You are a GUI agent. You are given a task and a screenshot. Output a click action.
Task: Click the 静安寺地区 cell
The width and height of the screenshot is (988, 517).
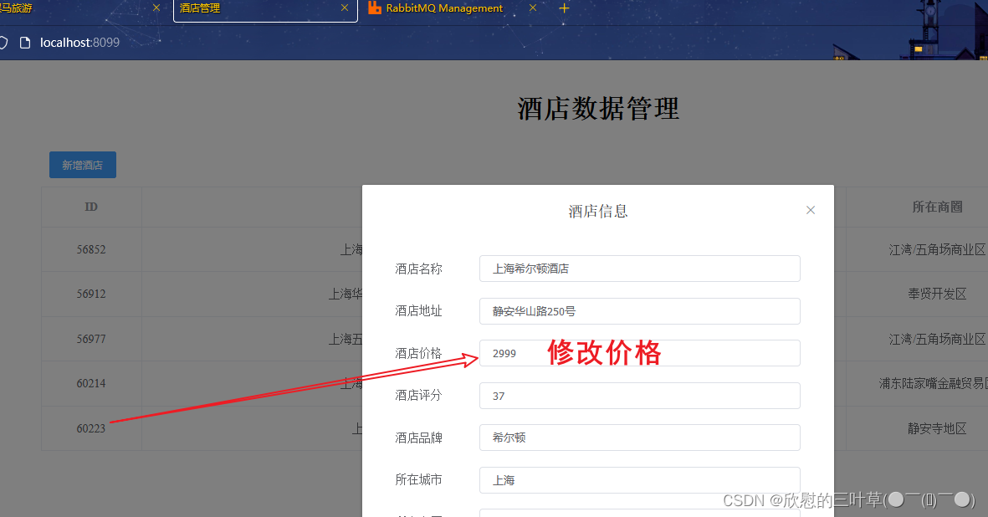pyautogui.click(x=937, y=428)
